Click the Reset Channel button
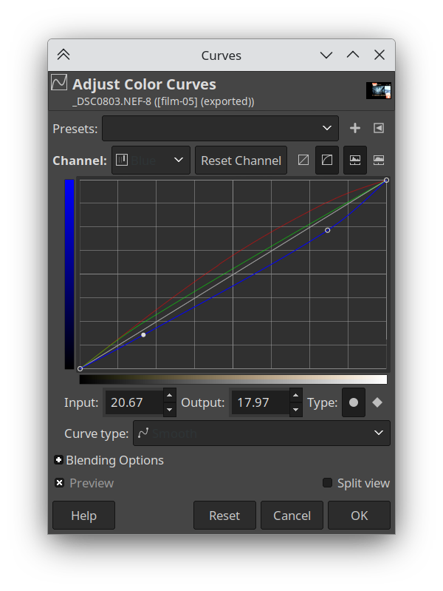This screenshot has height=591, width=443. point(241,160)
